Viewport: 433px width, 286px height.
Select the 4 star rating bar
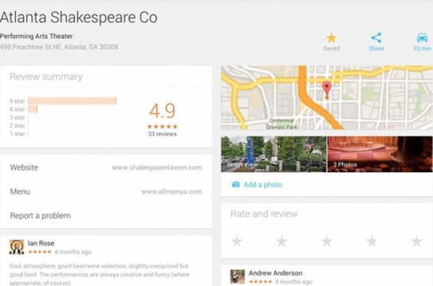coord(33,110)
